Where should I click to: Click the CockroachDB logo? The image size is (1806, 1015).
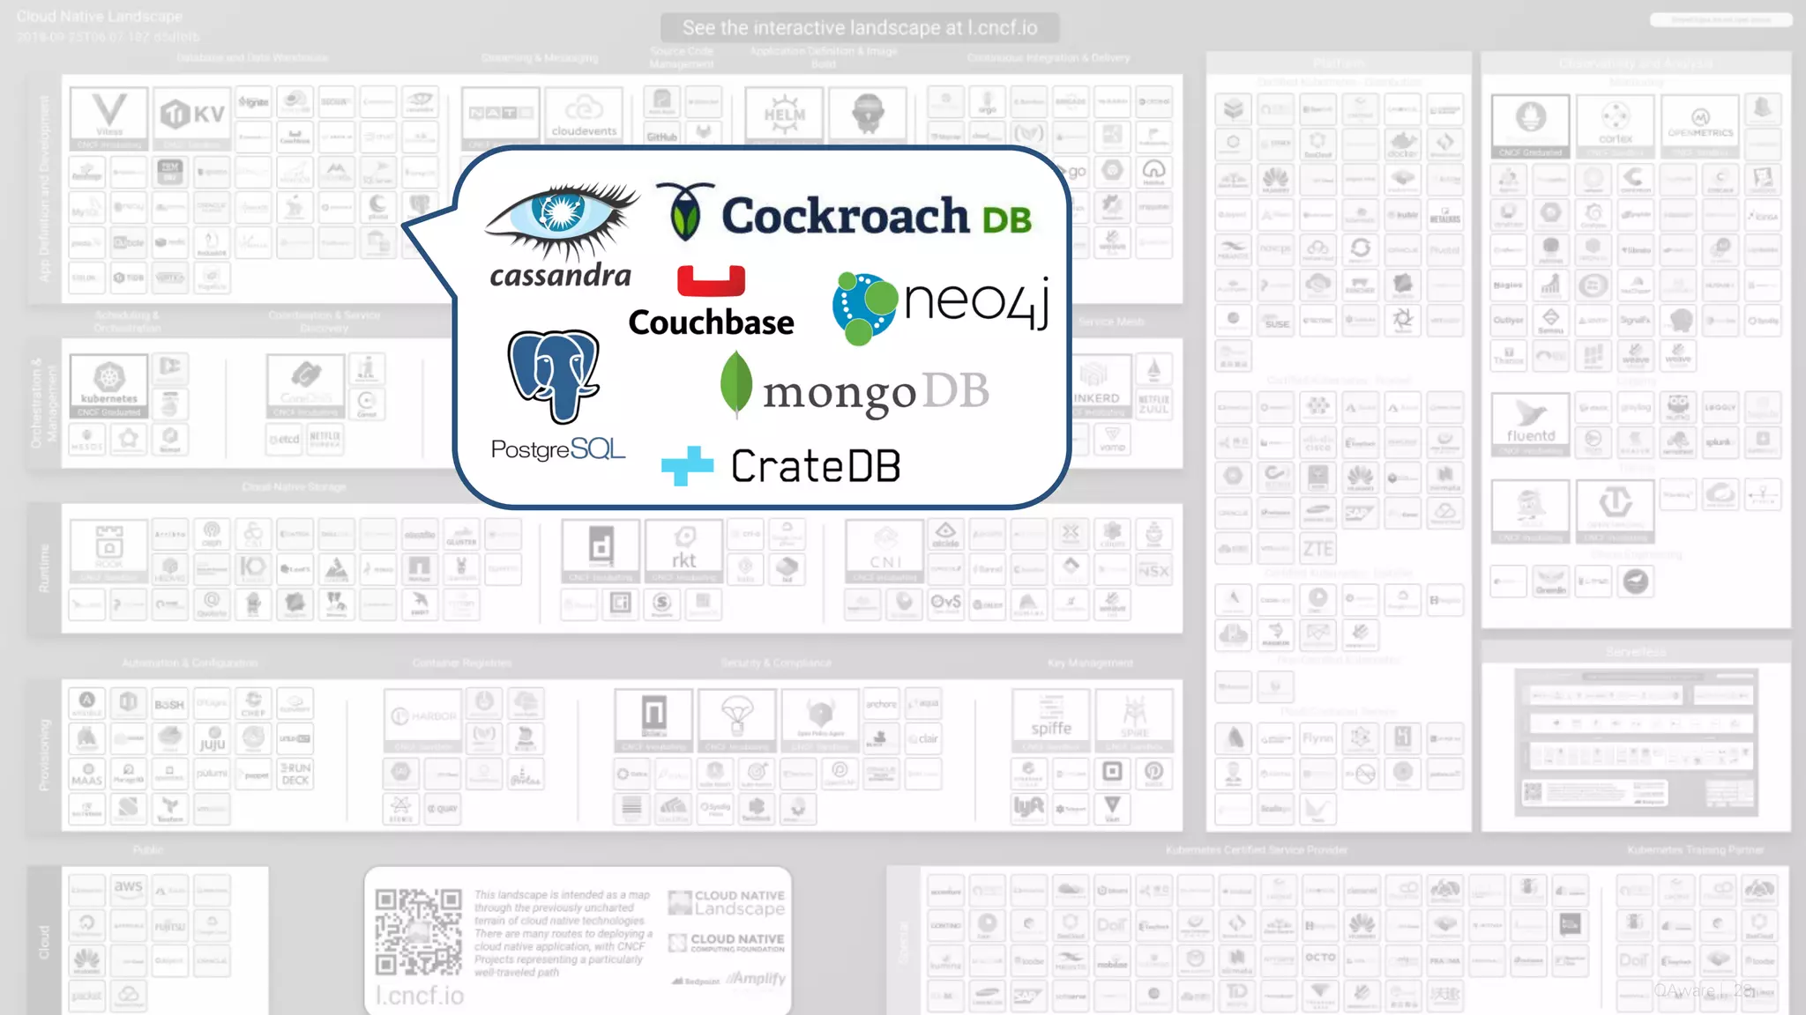point(844,214)
